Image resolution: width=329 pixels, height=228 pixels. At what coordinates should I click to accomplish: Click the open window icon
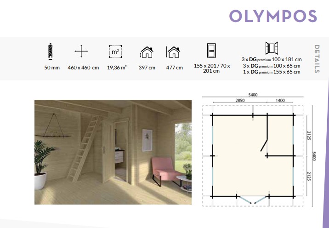click(x=272, y=48)
